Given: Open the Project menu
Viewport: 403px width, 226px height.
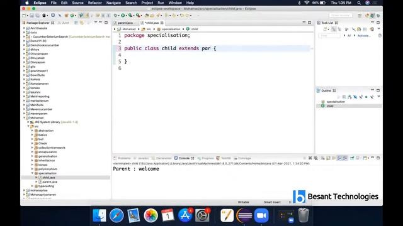Looking at the screenshot, I should click(x=147, y=3).
